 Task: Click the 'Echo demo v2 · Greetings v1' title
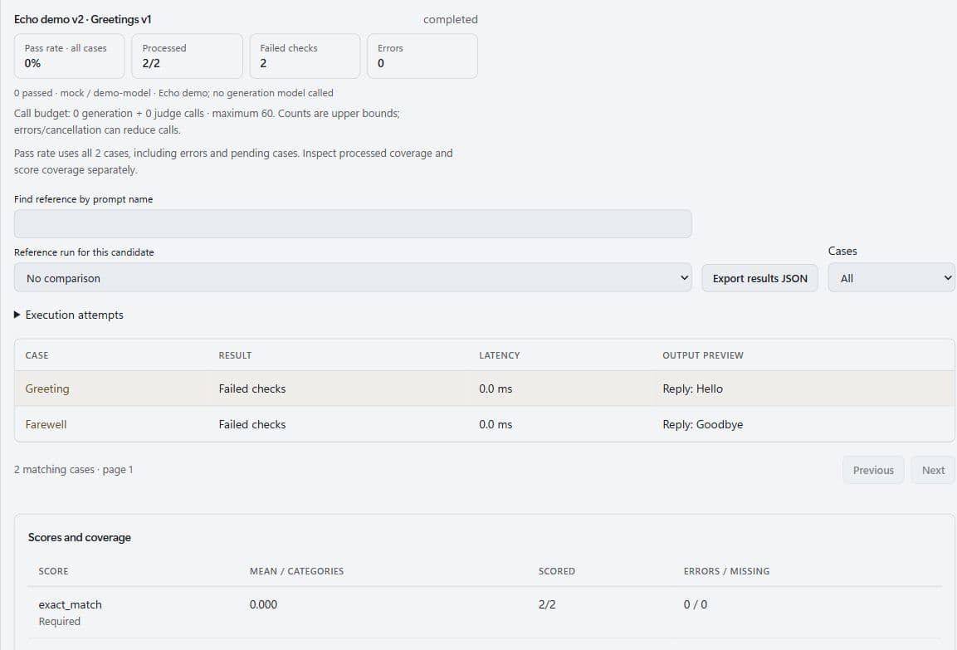pyautogui.click(x=82, y=20)
